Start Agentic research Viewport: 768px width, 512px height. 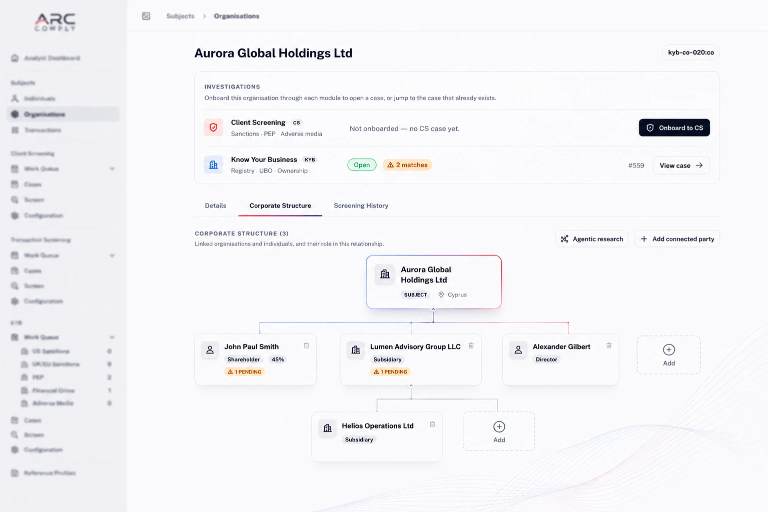[x=591, y=239]
